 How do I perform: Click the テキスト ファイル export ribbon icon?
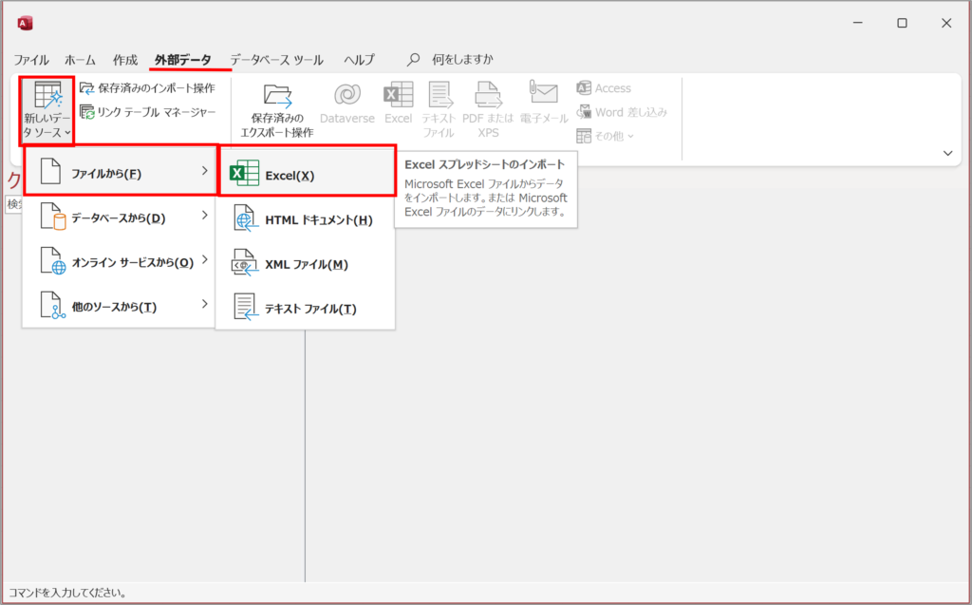(x=439, y=94)
